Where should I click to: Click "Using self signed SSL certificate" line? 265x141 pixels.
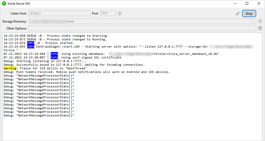tap(62, 57)
